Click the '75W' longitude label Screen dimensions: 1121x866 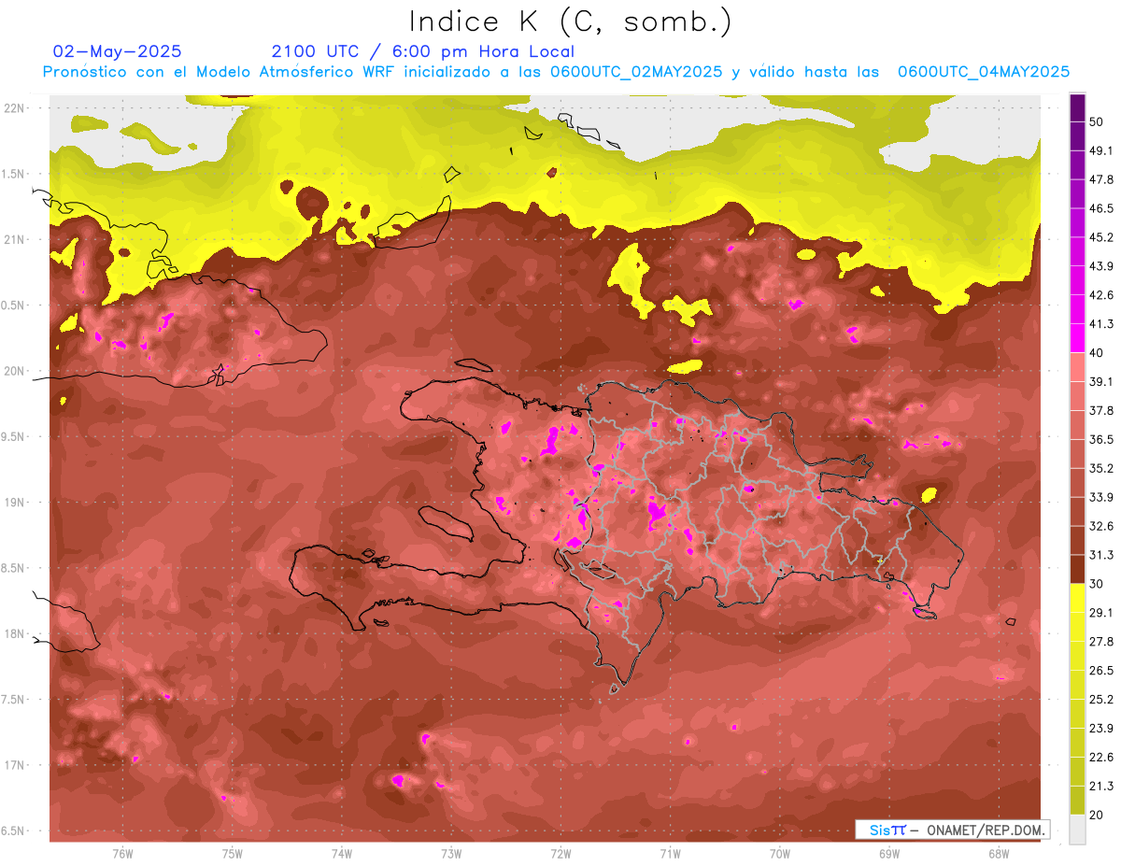[x=233, y=853]
